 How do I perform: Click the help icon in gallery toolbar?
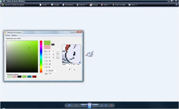176,5
